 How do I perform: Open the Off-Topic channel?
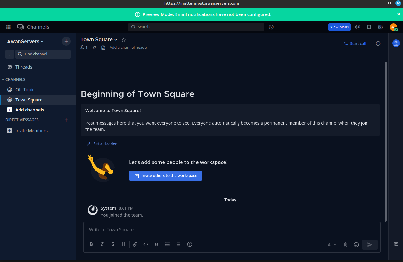25,90
